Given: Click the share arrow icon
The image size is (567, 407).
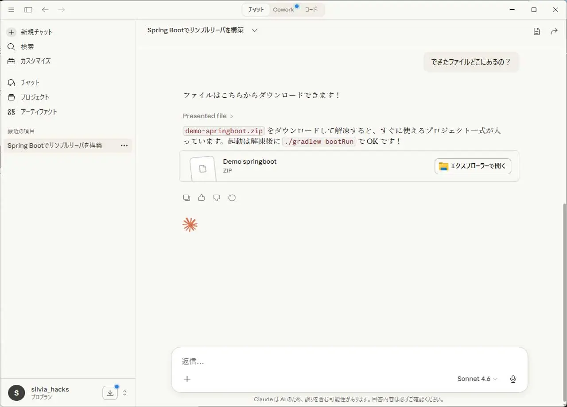Looking at the screenshot, I should point(554,31).
